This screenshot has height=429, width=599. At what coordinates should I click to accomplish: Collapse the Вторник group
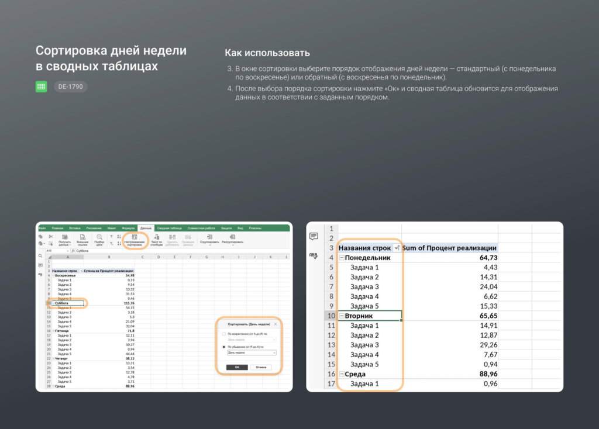[x=342, y=316]
